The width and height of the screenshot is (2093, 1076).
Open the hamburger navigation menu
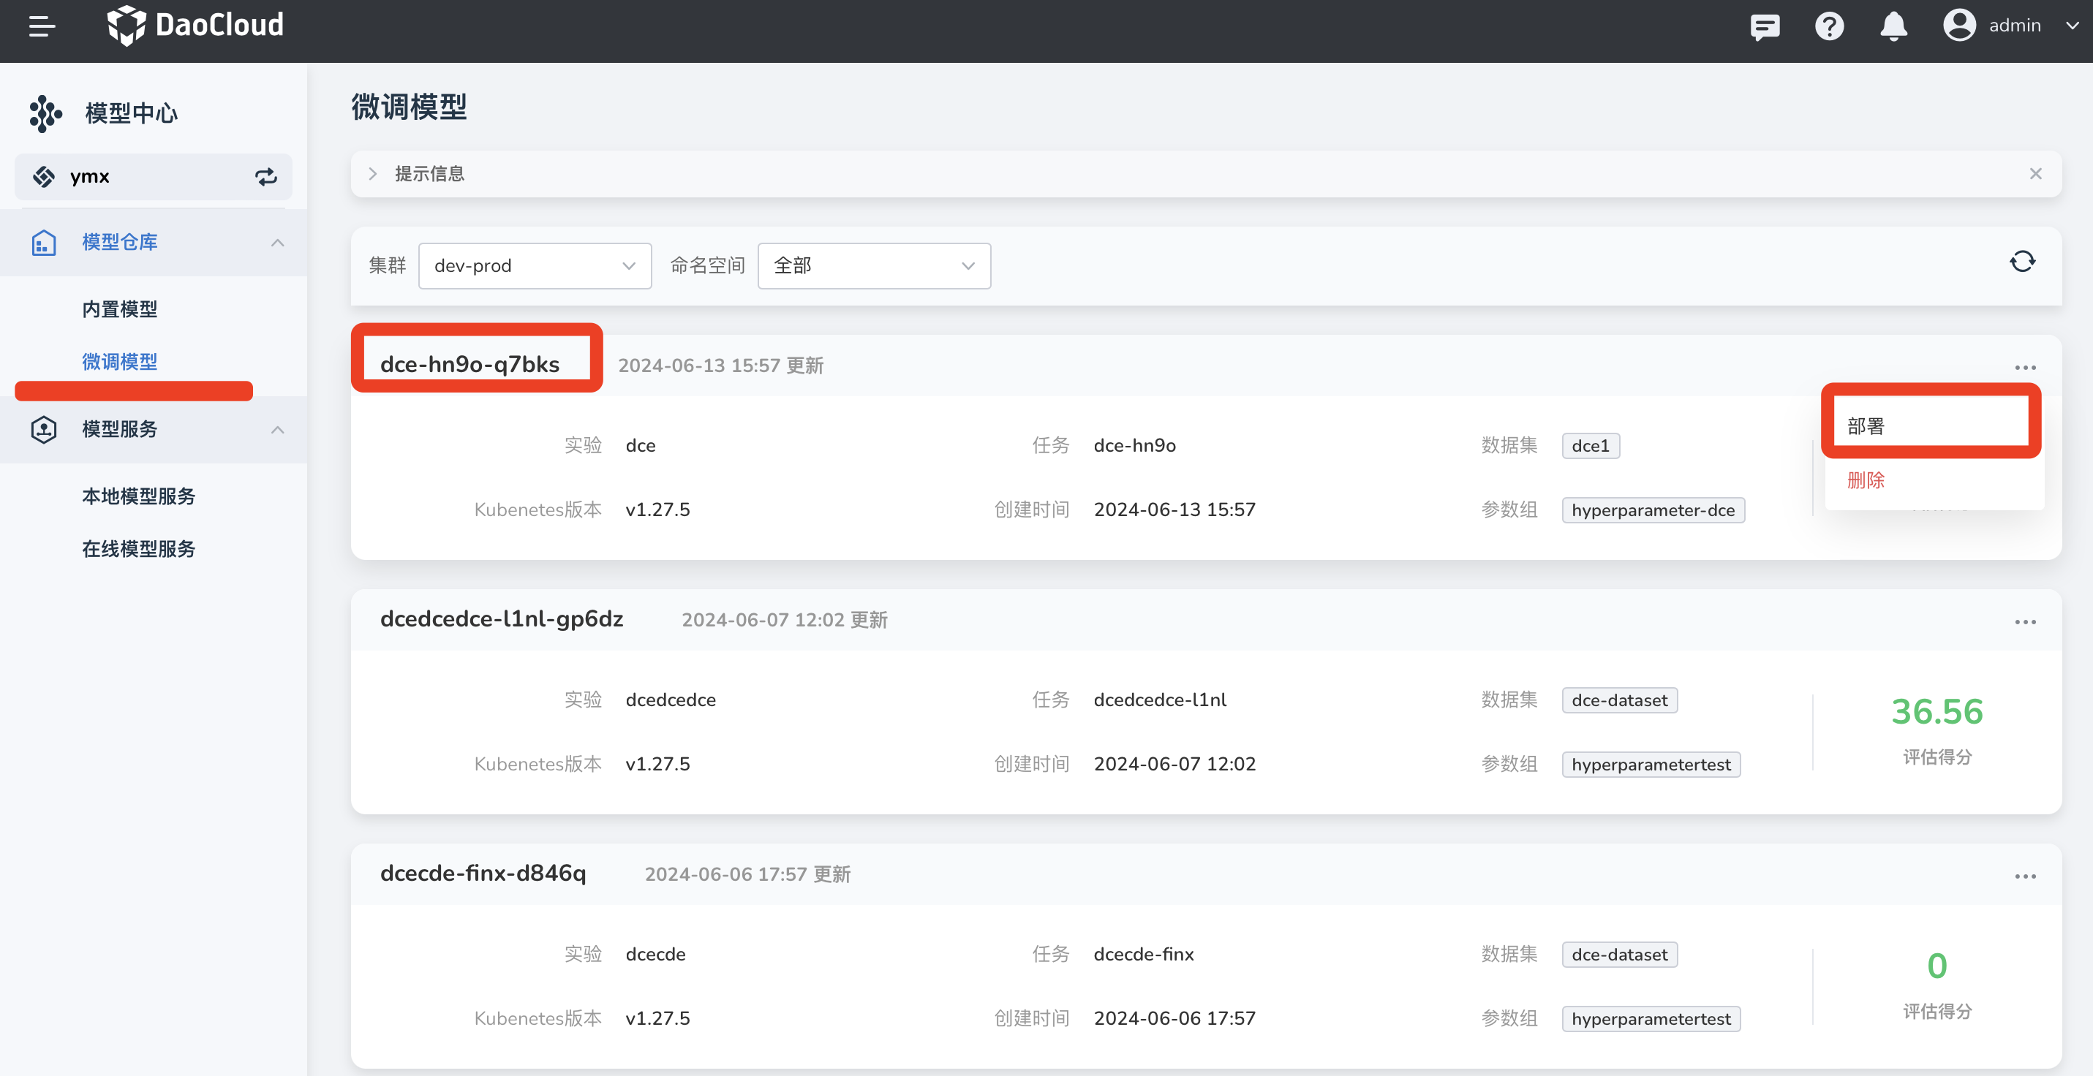click(42, 26)
